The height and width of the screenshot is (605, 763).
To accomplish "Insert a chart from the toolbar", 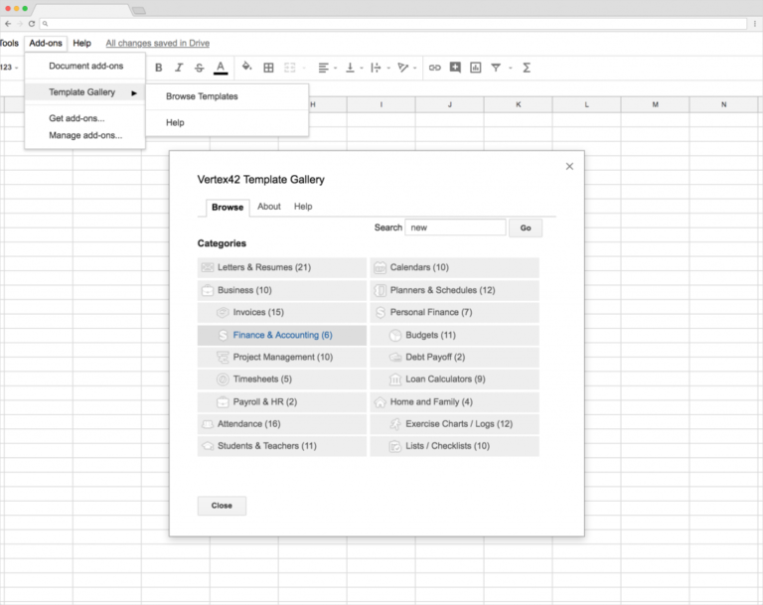I will pyautogui.click(x=476, y=68).
